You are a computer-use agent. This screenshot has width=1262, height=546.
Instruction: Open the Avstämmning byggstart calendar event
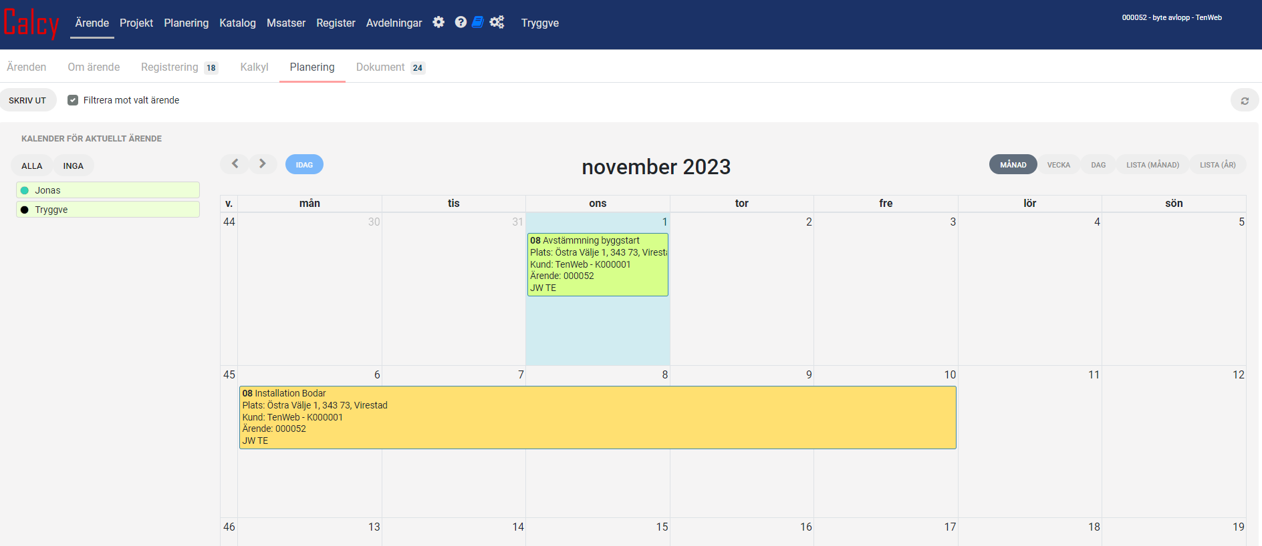[598, 264]
